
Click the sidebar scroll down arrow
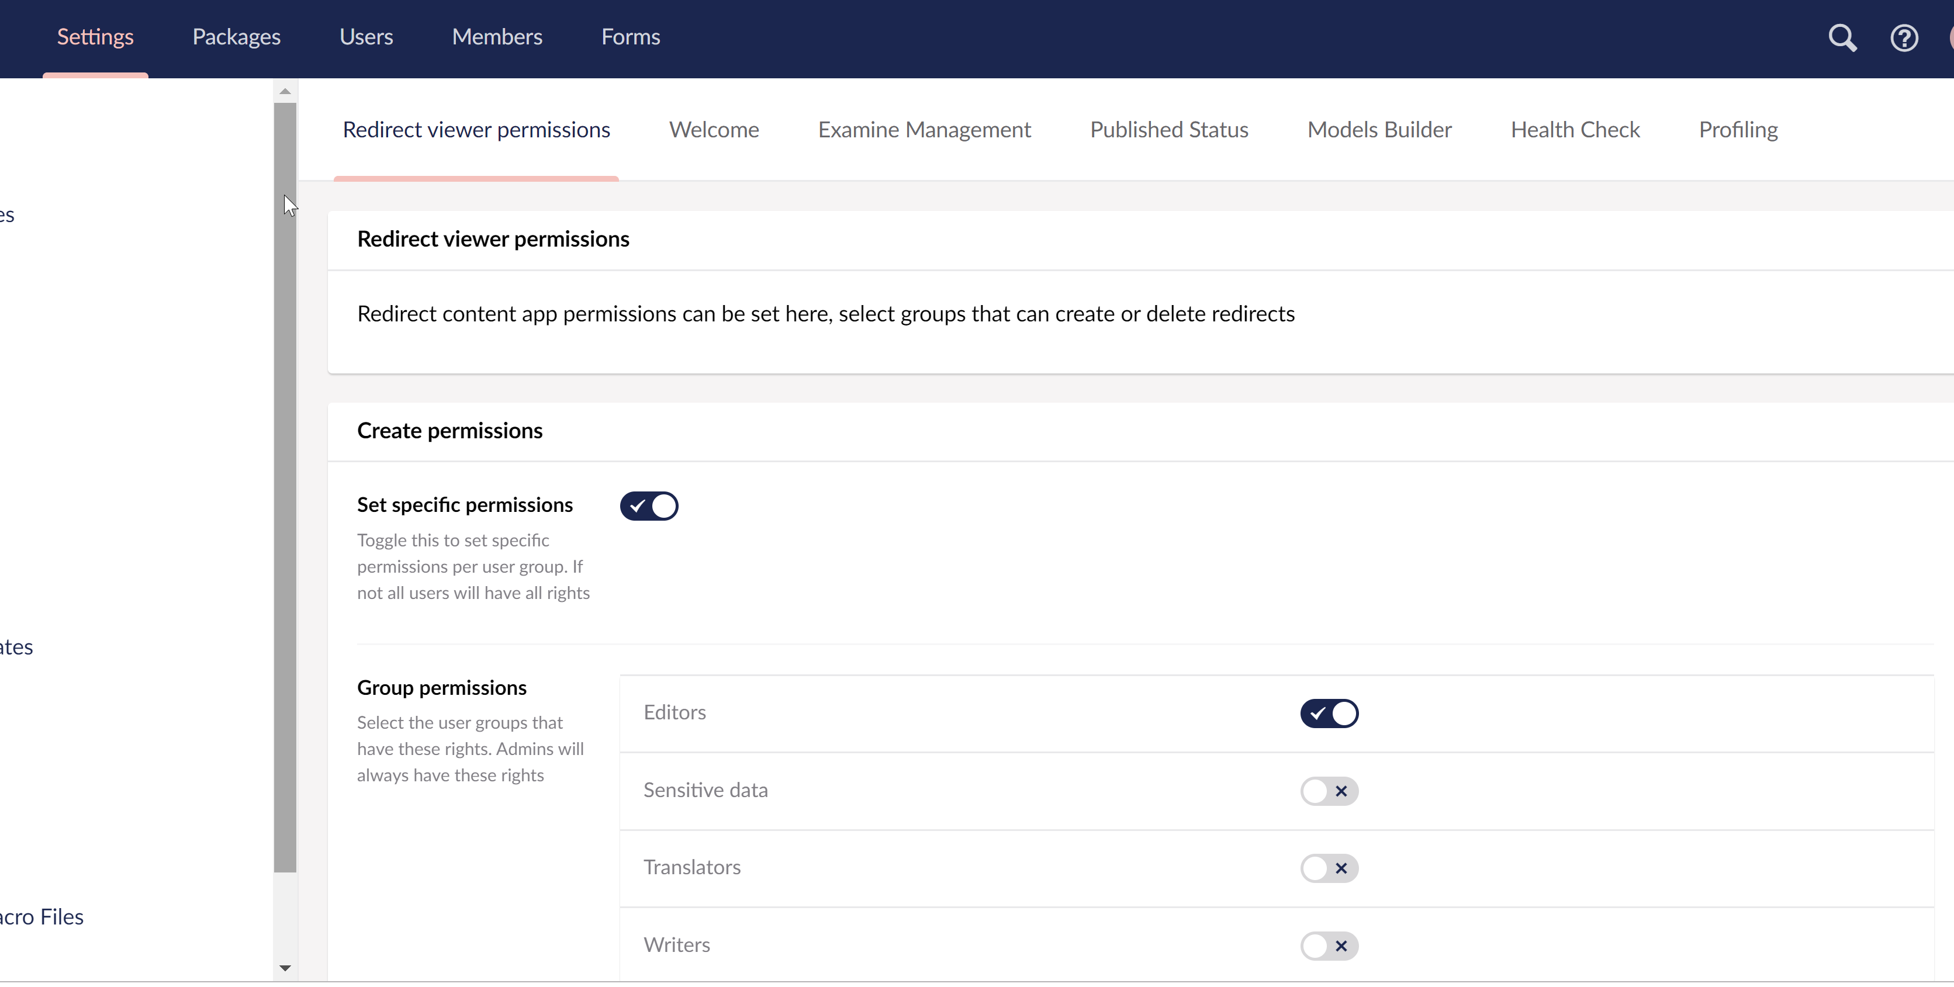(x=285, y=967)
